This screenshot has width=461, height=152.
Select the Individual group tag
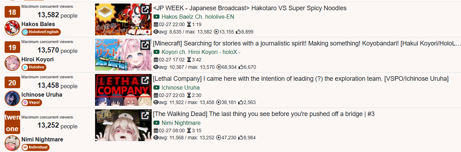click(x=35, y=147)
